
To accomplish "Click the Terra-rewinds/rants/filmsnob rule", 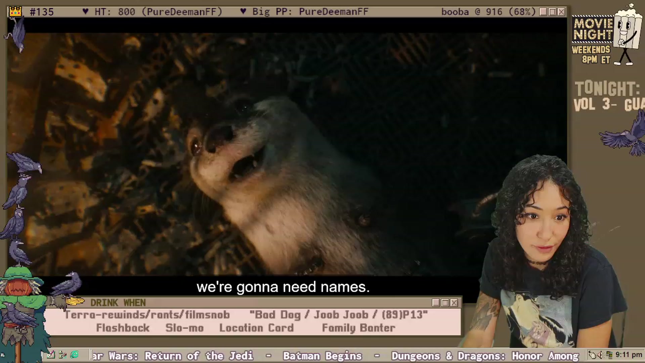I will tap(147, 315).
